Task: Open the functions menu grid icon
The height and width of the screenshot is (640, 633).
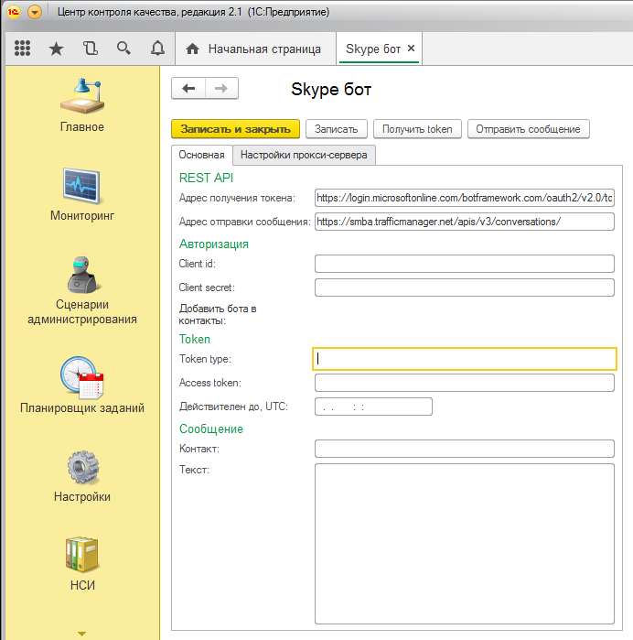Action: pyautogui.click(x=22, y=49)
